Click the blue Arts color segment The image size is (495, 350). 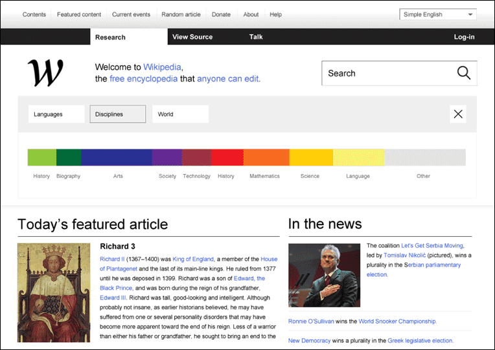(x=117, y=157)
